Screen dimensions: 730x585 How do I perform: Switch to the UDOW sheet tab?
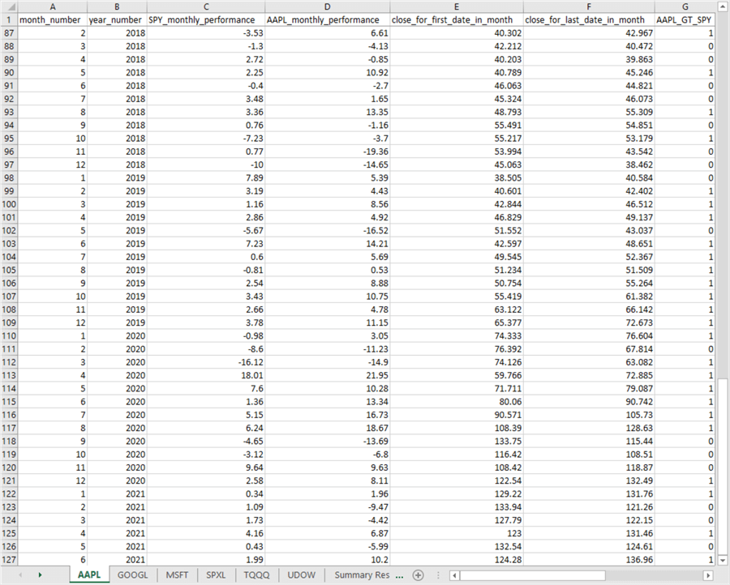pos(301,574)
